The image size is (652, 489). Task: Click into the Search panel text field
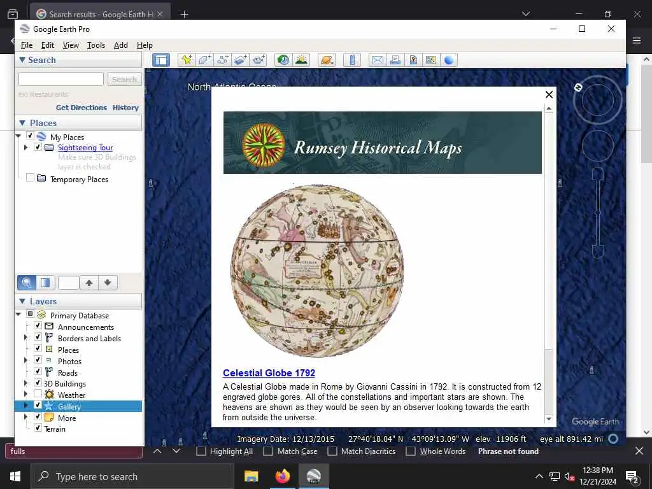[x=61, y=79]
